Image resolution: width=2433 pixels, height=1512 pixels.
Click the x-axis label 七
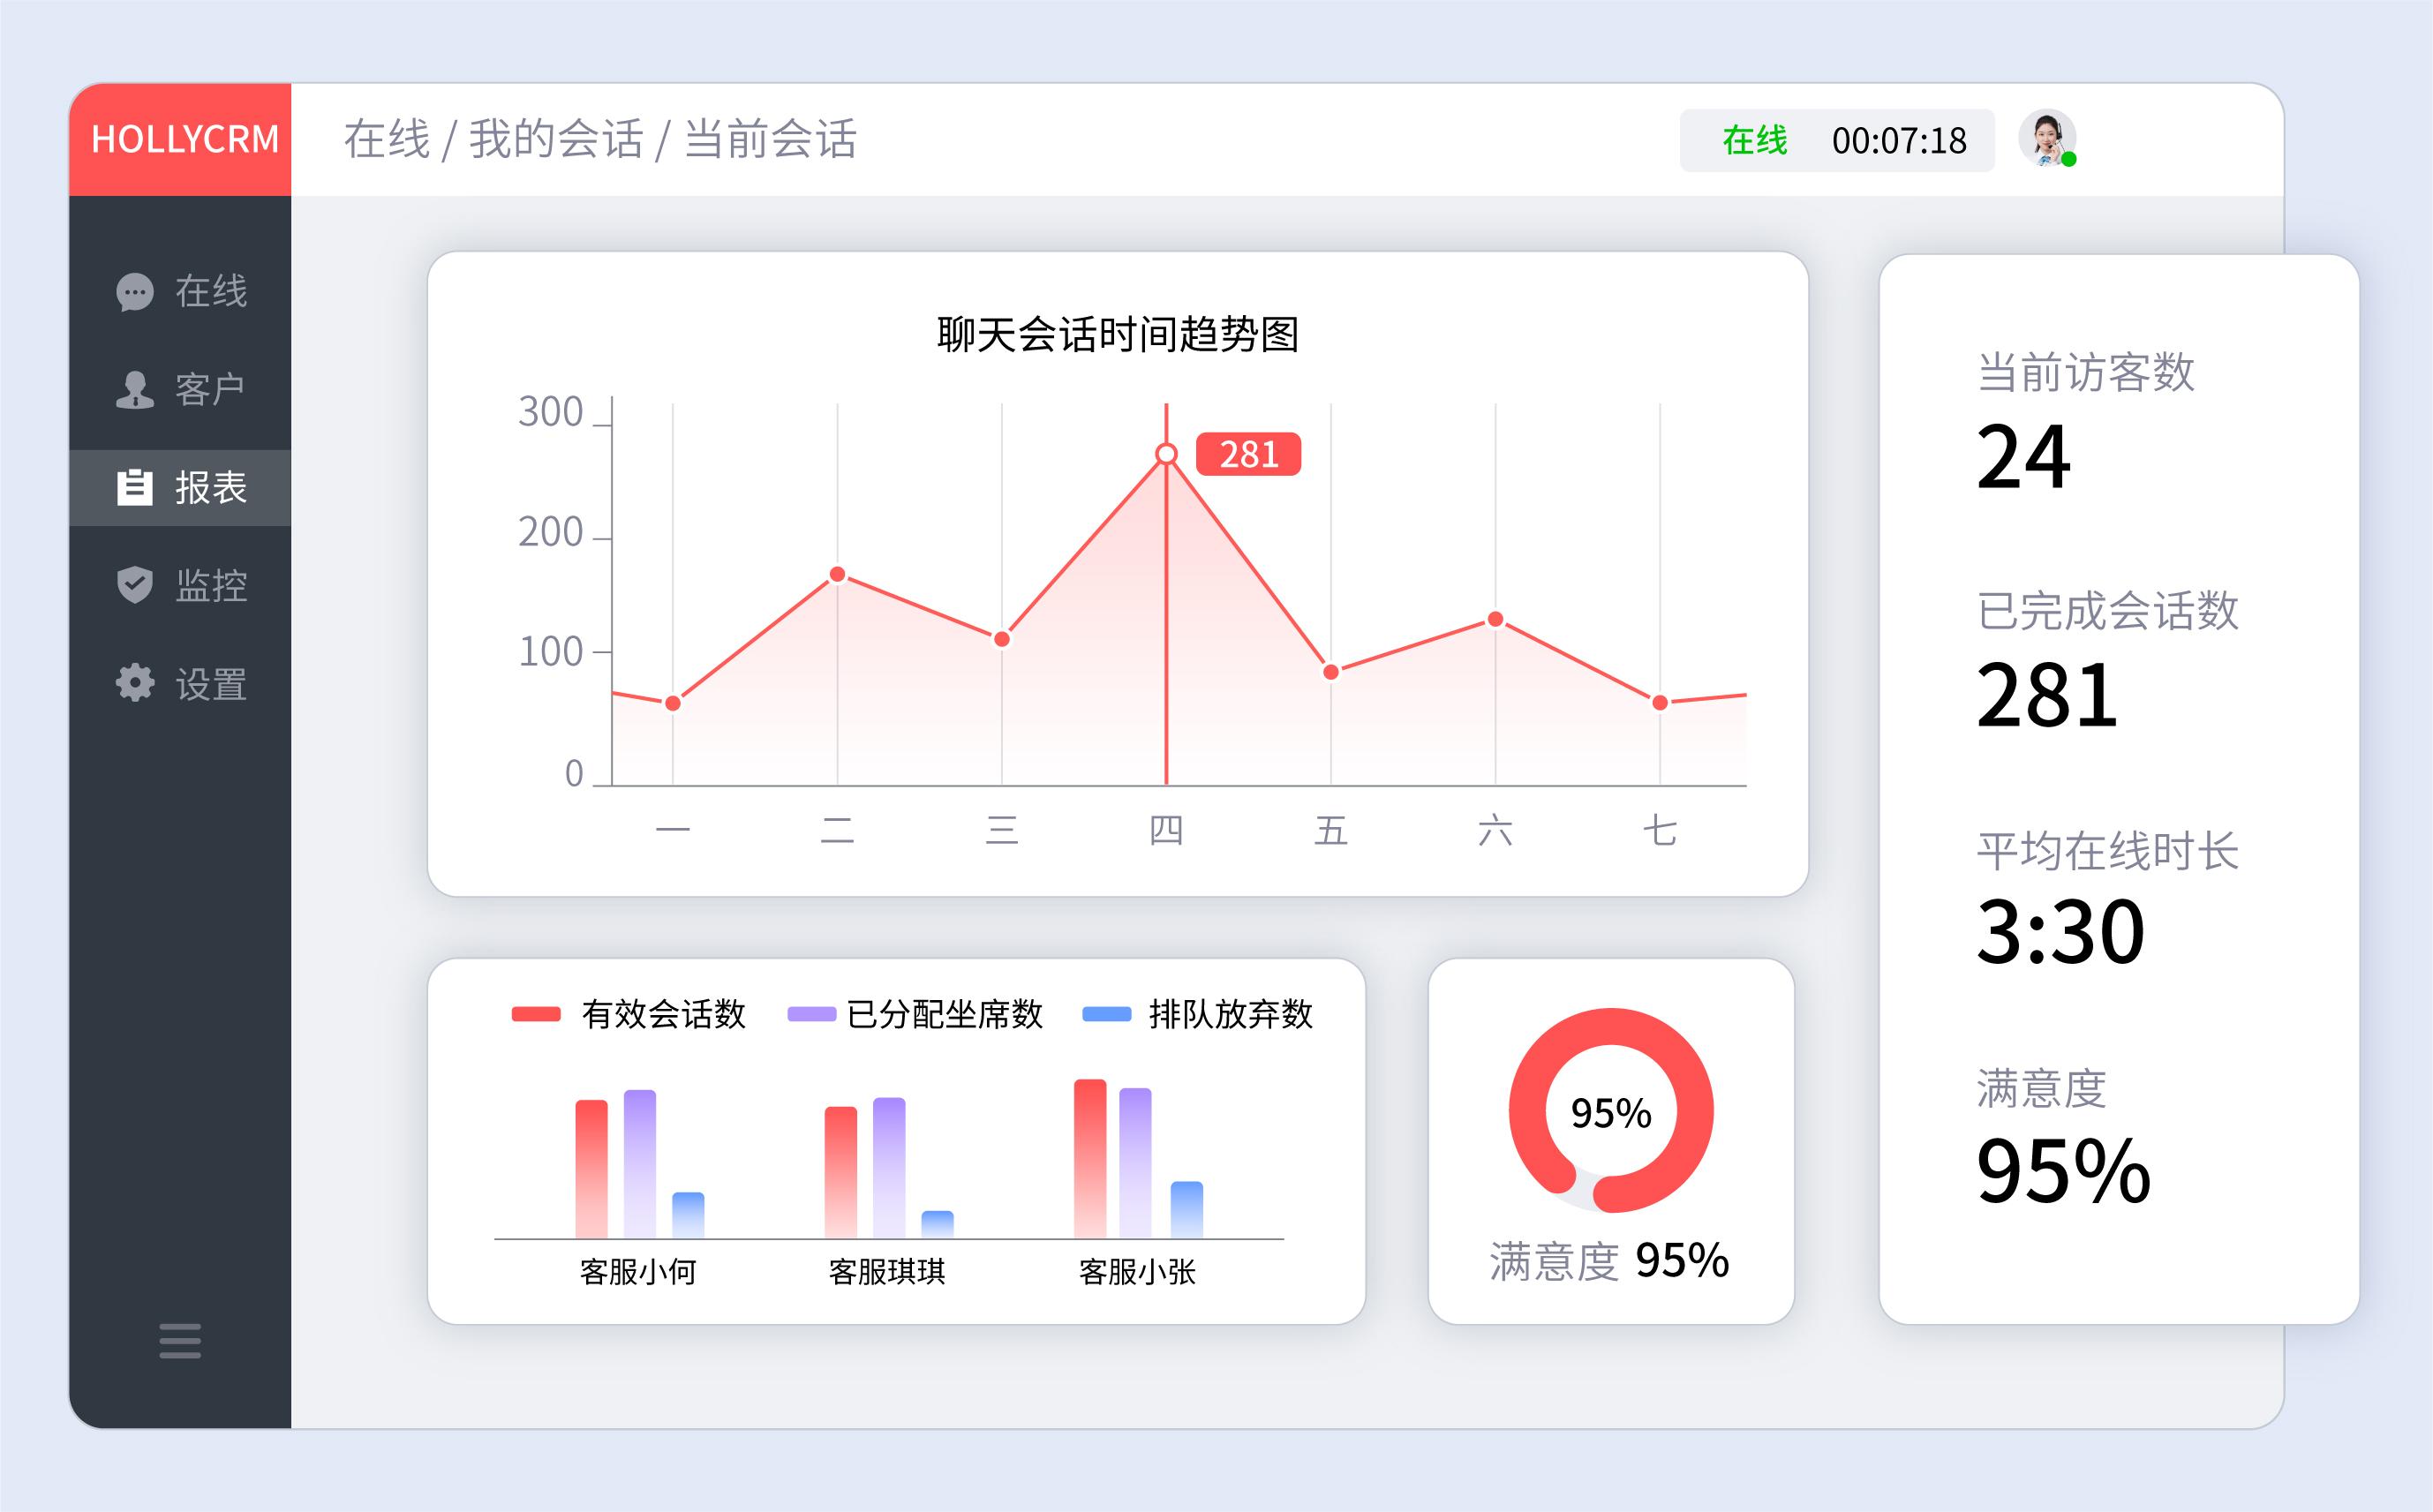(x=1660, y=830)
